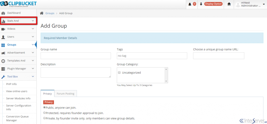The height and width of the screenshot is (124, 267).
Task: Switch to the Forum Posting tab
Action: pyautogui.click(x=65, y=94)
